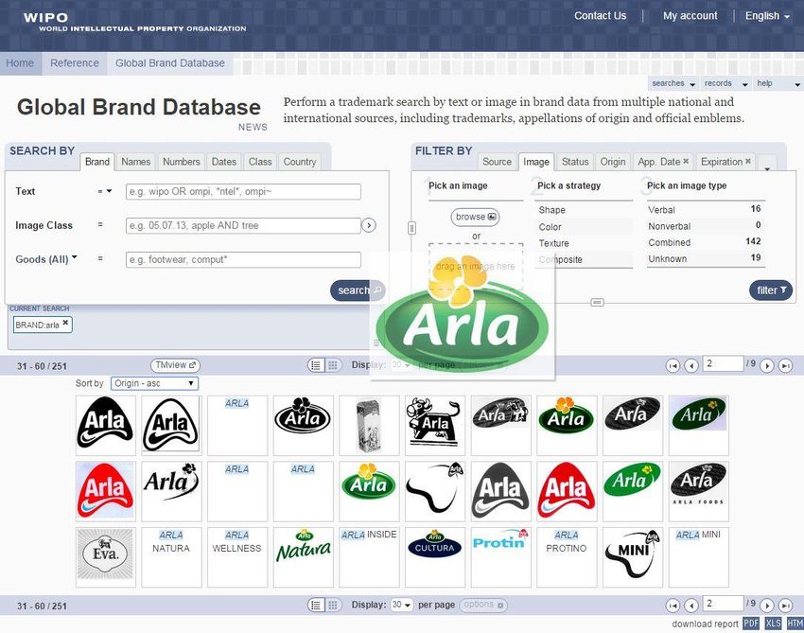Image resolution: width=804 pixels, height=633 pixels.
Task: Go to Reference navigation item
Action: (x=75, y=63)
